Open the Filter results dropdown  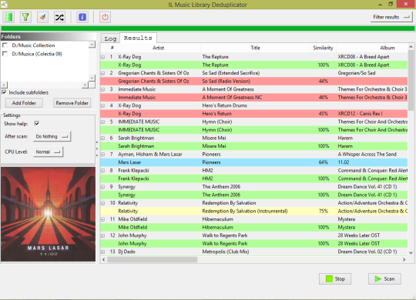391,17
